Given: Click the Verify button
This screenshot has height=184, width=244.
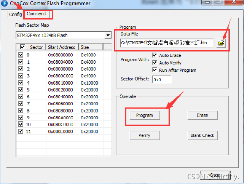Looking at the screenshot, I should 145,136.
